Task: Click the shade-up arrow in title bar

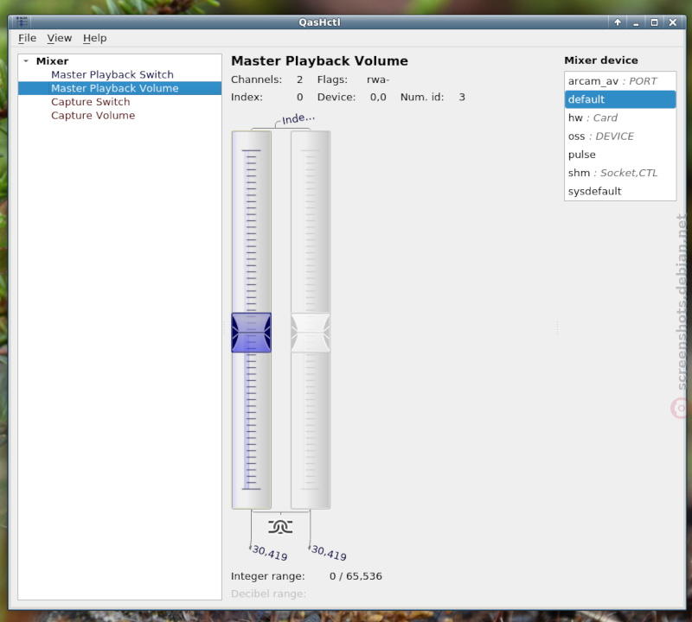Action: [x=618, y=22]
